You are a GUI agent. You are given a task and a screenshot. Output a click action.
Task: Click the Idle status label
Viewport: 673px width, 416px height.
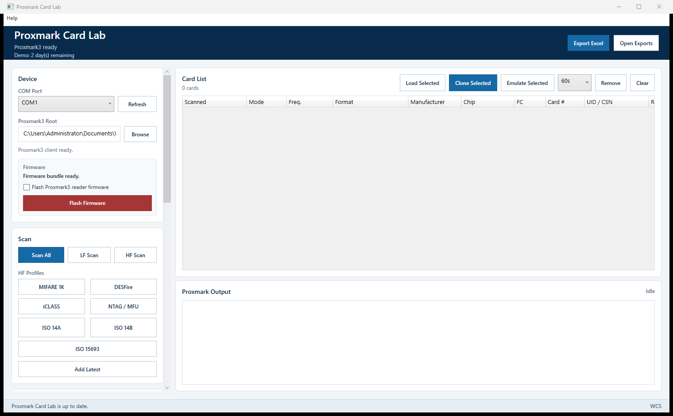point(650,291)
